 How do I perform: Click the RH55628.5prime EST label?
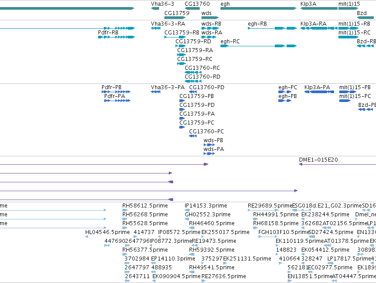point(145,223)
